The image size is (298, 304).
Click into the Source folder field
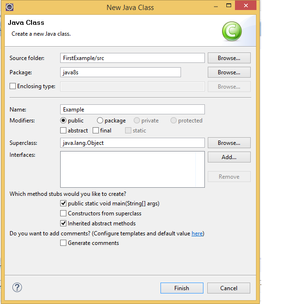click(x=132, y=58)
